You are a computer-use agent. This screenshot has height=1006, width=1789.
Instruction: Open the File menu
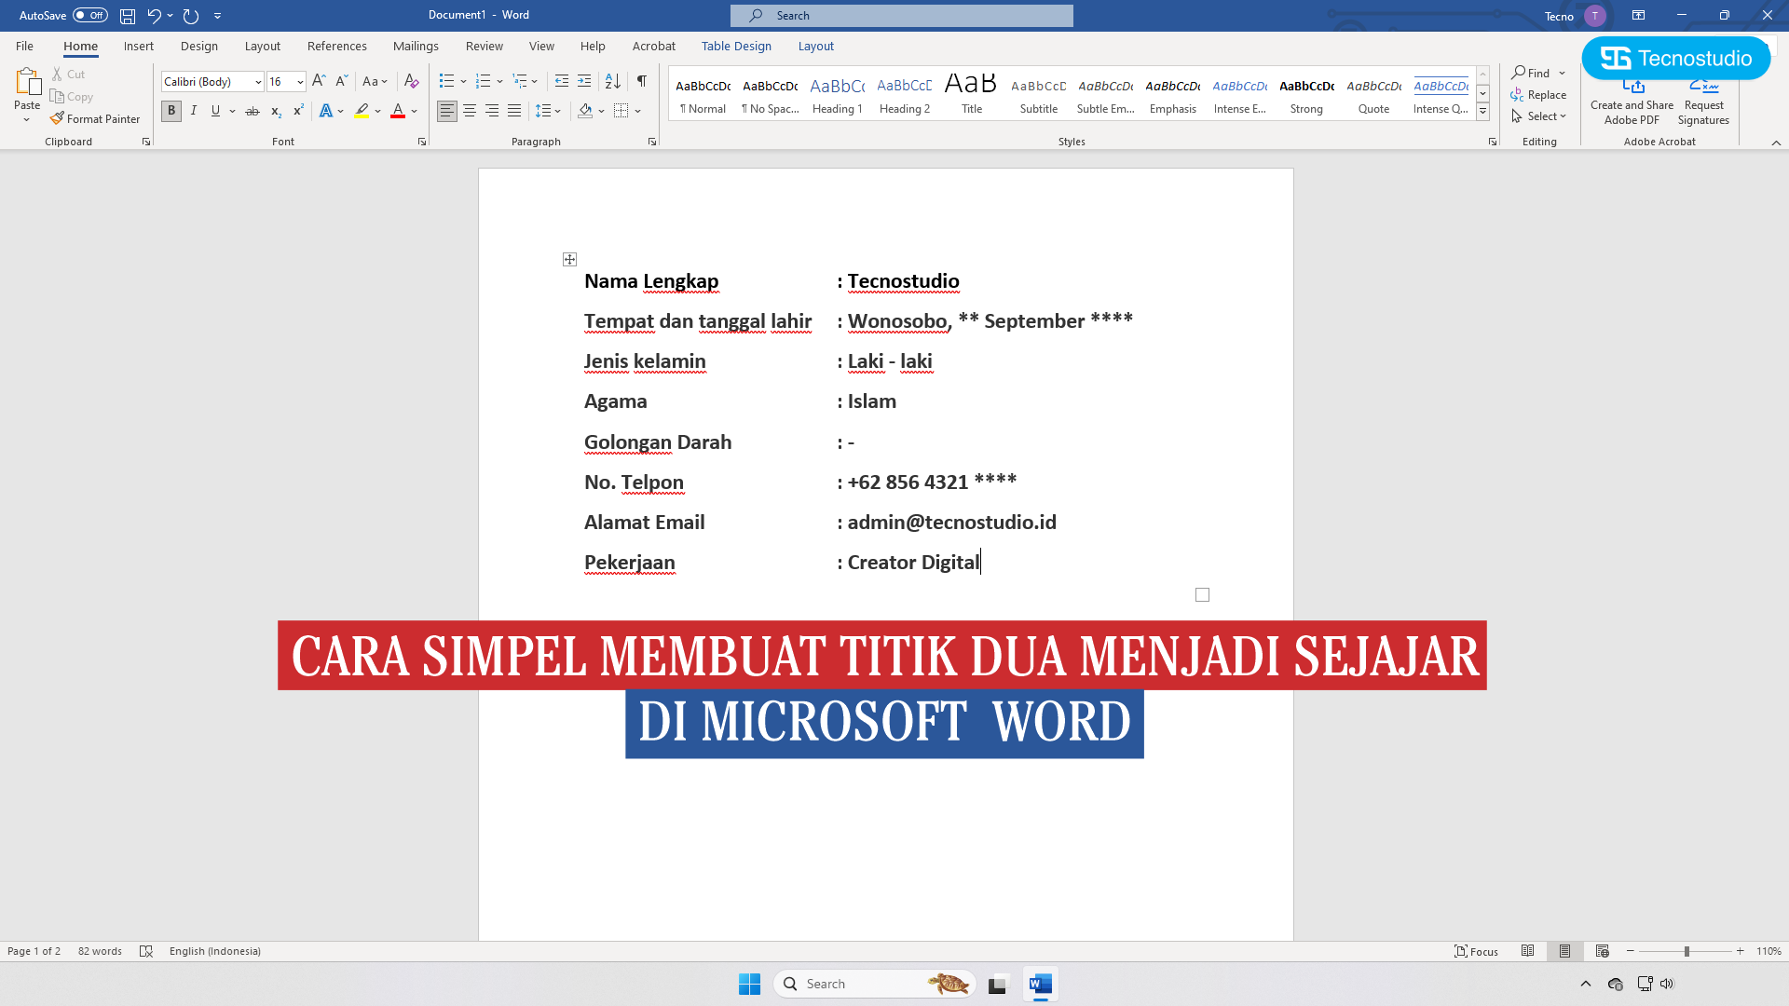[x=24, y=46]
